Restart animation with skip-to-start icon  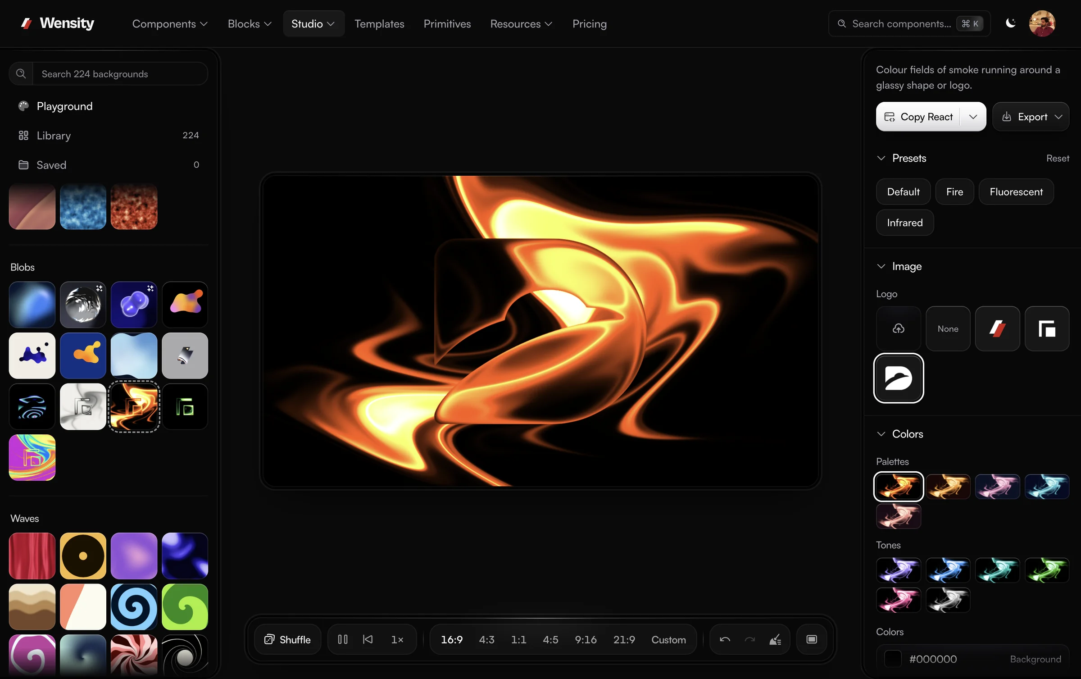[368, 639]
